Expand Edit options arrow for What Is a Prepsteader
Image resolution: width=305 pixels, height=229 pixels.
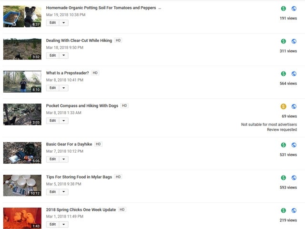point(63,88)
